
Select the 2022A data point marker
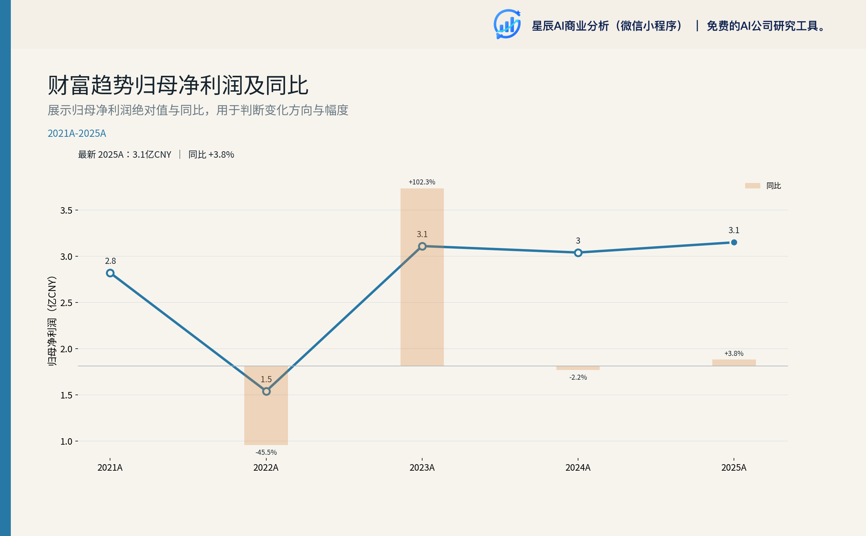click(x=266, y=391)
